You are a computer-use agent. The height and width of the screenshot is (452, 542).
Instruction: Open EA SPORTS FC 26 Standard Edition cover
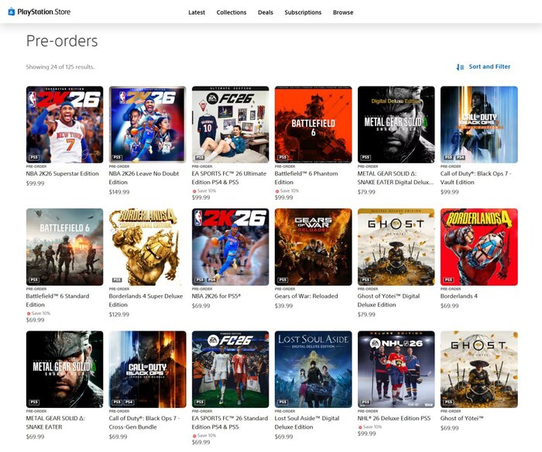click(230, 369)
